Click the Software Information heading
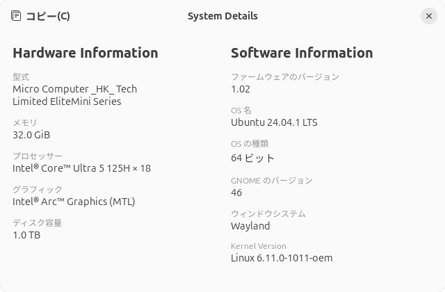 [302, 53]
